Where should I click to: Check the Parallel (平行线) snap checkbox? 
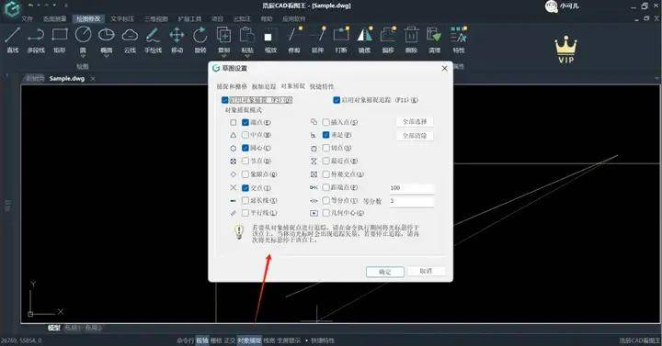point(245,213)
